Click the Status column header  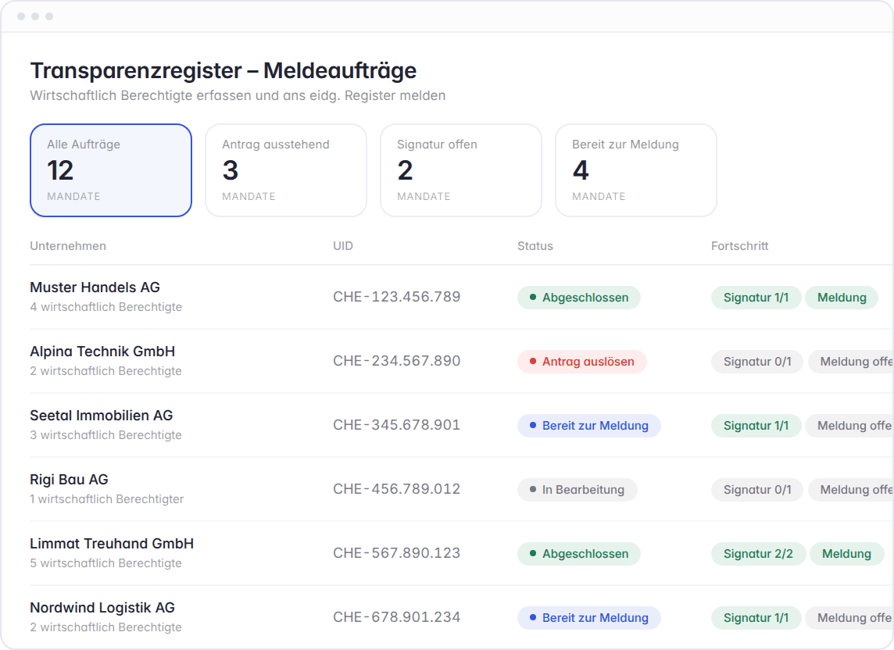[x=535, y=246]
